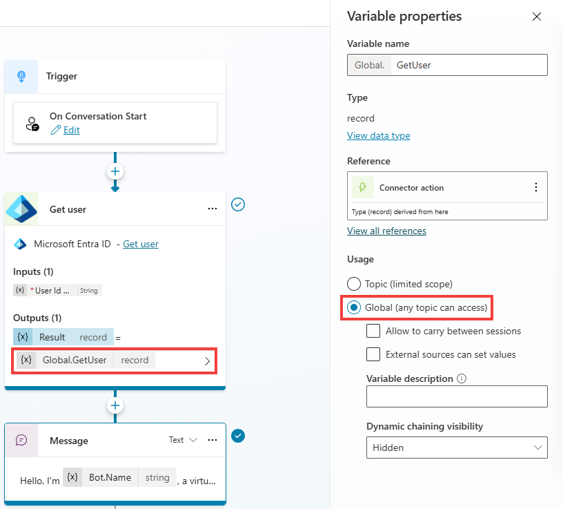Open the Message type Text dropdown

(184, 440)
